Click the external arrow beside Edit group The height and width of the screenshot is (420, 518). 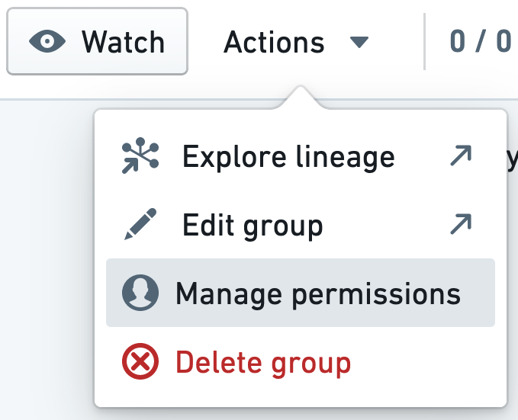[x=461, y=224]
